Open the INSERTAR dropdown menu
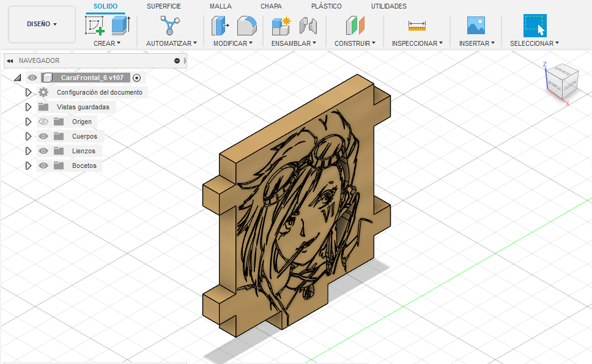 click(477, 43)
